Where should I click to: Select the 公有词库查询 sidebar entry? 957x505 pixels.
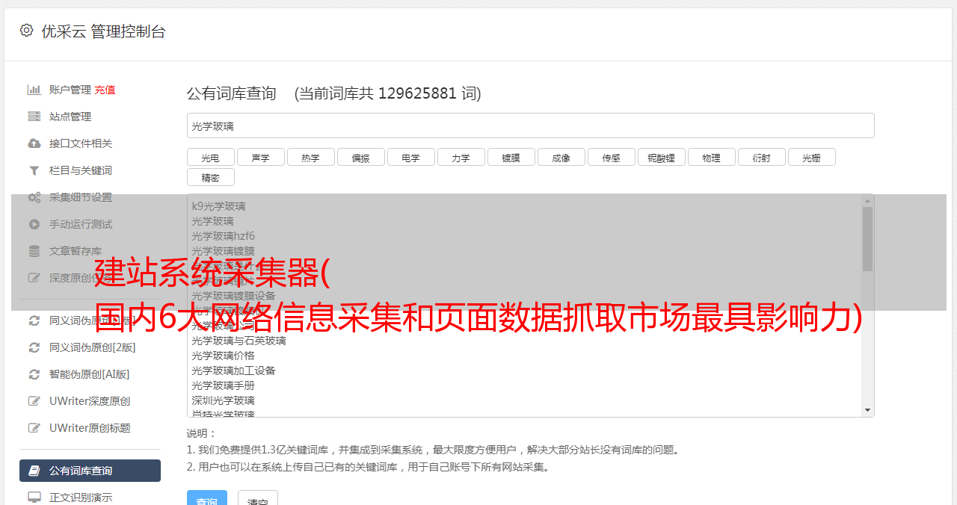coord(90,471)
